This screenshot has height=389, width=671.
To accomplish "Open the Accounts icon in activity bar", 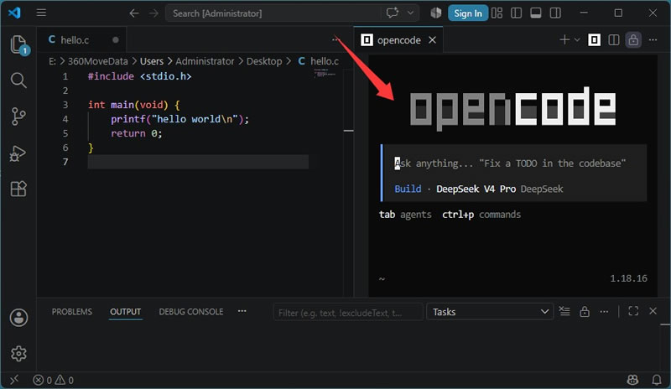I will click(x=18, y=318).
